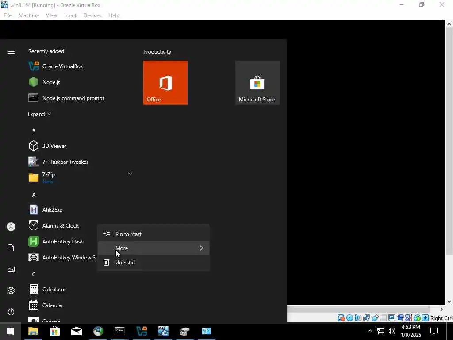
Task: Open the Mail app on the taskbar
Action: click(x=77, y=331)
